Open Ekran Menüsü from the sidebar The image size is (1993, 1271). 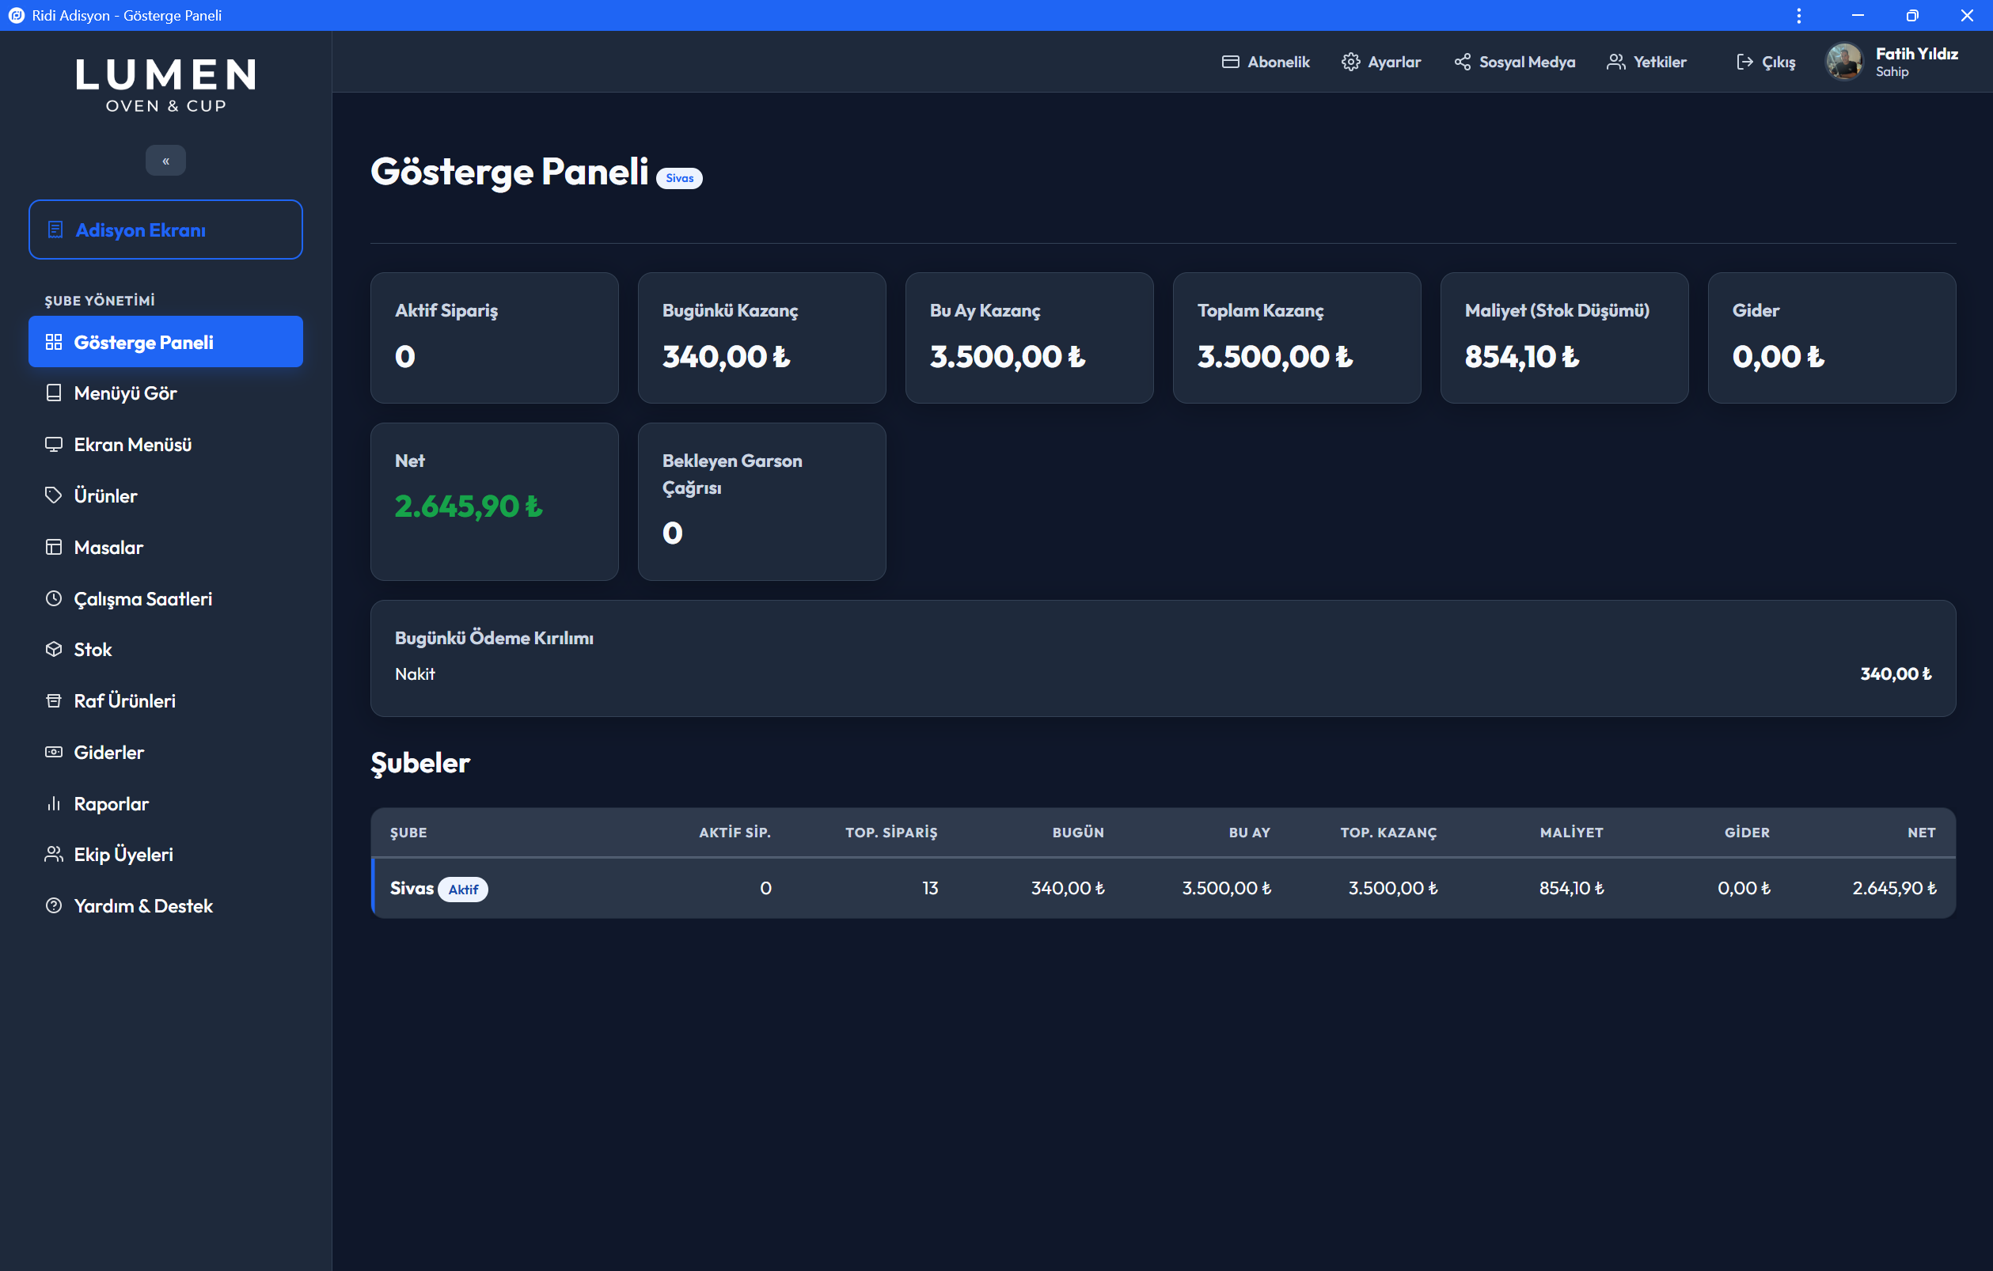point(165,444)
